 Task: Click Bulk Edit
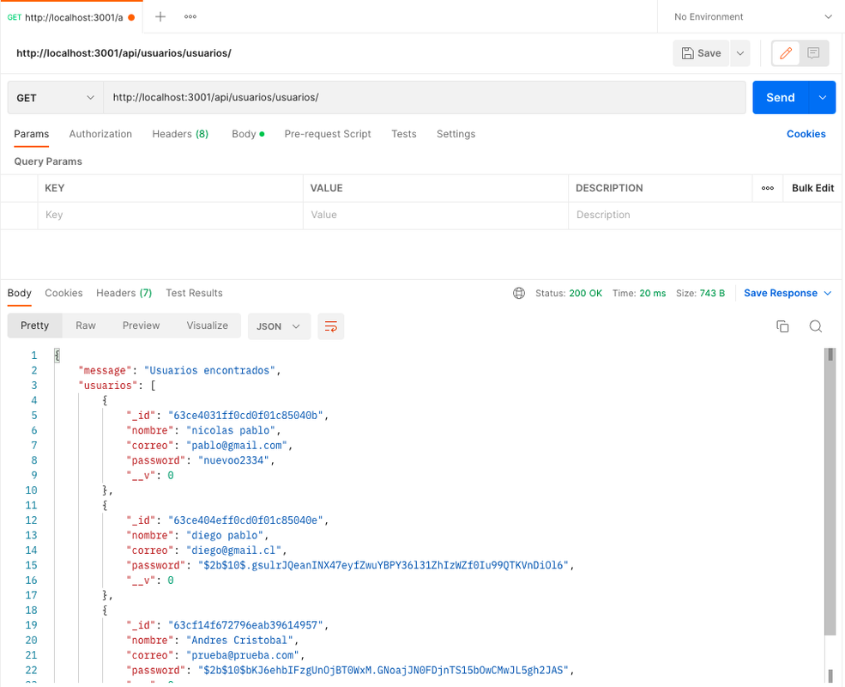click(812, 188)
